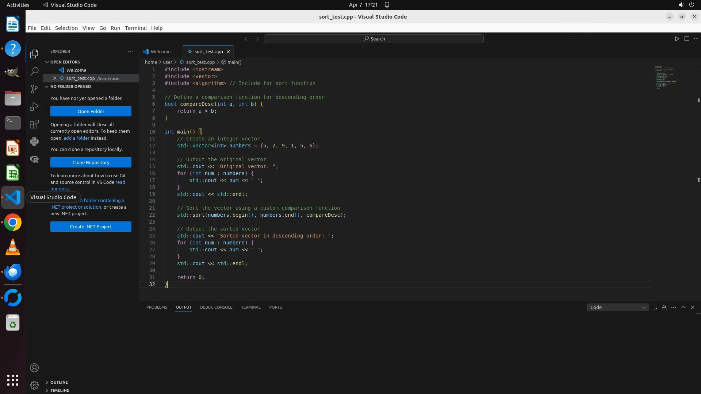Click the Run Code play button

677,39
